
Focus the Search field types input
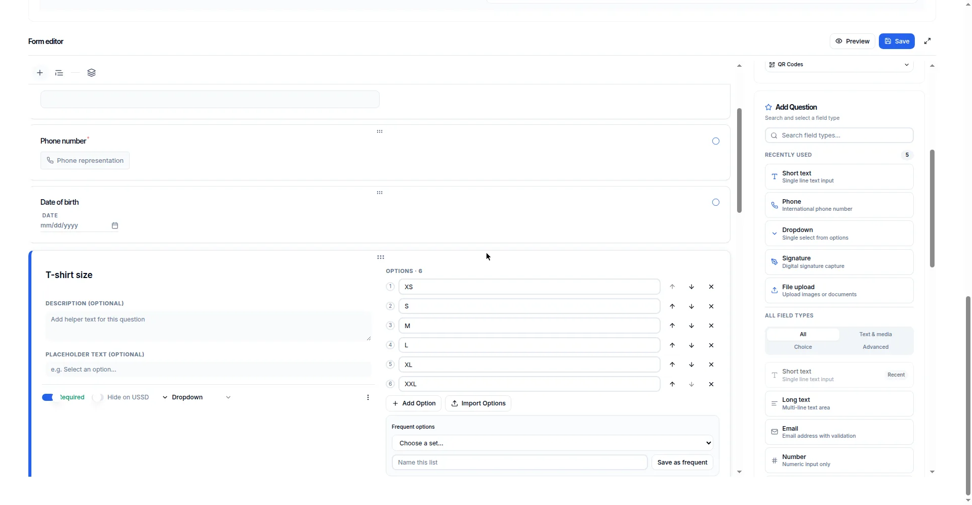(x=839, y=135)
